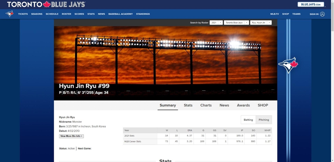Open the Ryu, Hyun Jin player dropdown
Viewport: 334px width, 162px height.
tap(261, 23)
